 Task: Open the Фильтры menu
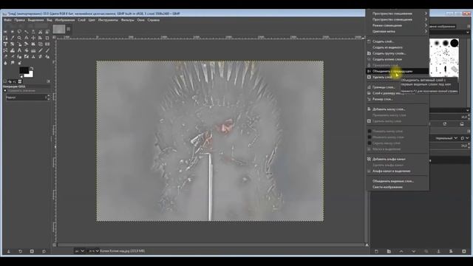pyautogui.click(x=127, y=20)
